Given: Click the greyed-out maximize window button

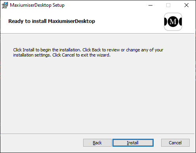Looking at the screenshot, I should tap(168, 5).
